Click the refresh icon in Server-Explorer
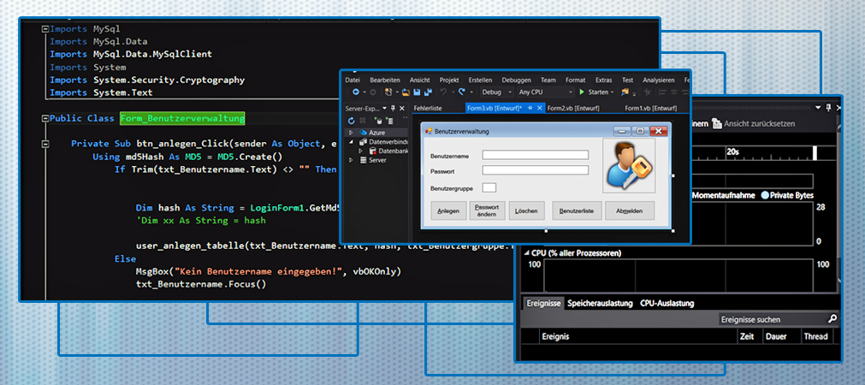Image resolution: width=865 pixels, height=385 pixels. coord(351,121)
